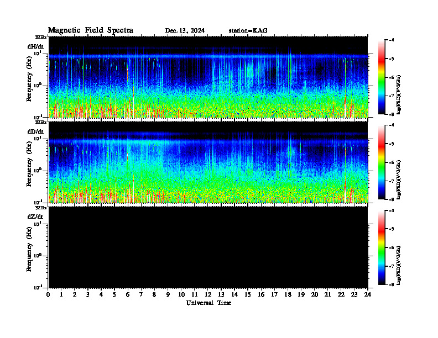Click hour 17 tick label on time axis

click(x=274, y=294)
